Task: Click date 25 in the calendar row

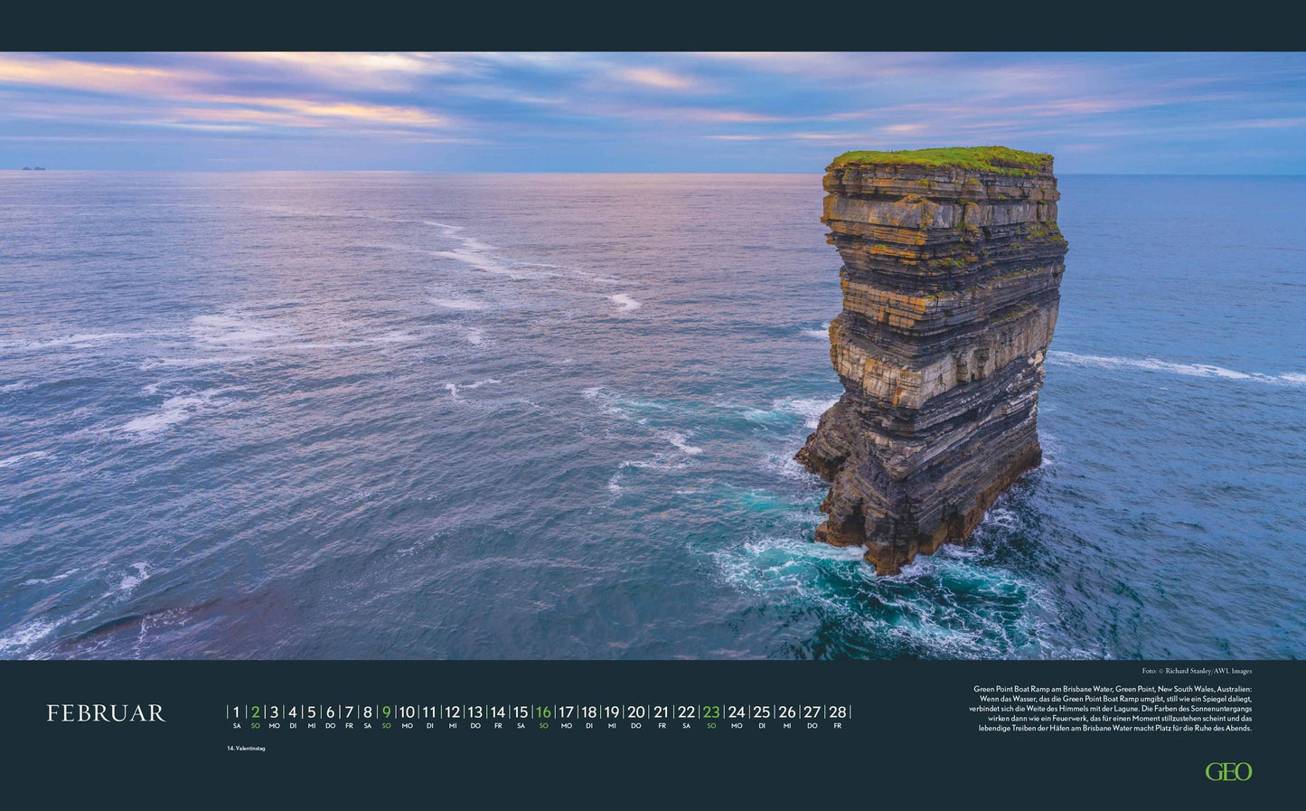Action: [762, 712]
